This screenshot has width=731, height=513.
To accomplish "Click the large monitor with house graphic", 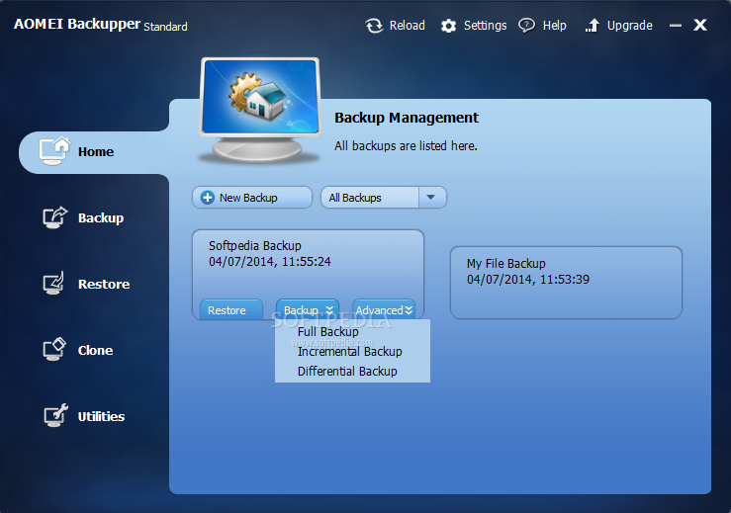I will 260,111.
